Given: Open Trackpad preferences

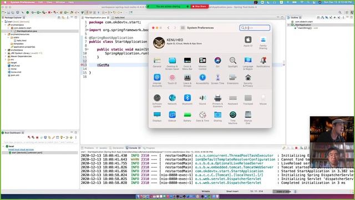Looking at the screenshot, I should (x=248, y=99).
